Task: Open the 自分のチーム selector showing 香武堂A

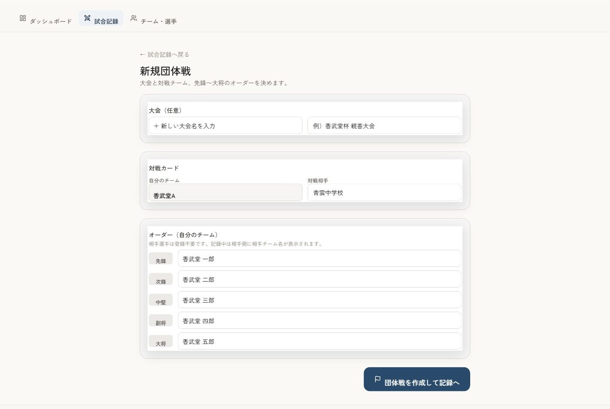Action: (225, 192)
